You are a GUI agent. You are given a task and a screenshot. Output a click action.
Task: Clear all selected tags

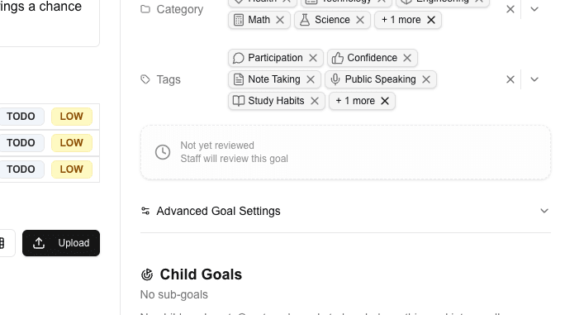(x=510, y=79)
